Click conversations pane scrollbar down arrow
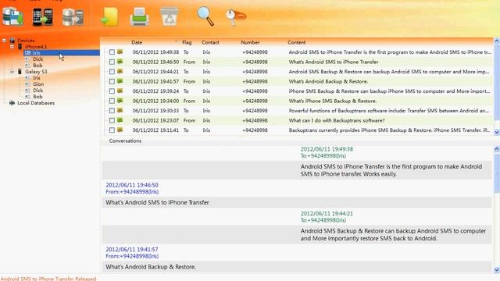 click(497, 270)
